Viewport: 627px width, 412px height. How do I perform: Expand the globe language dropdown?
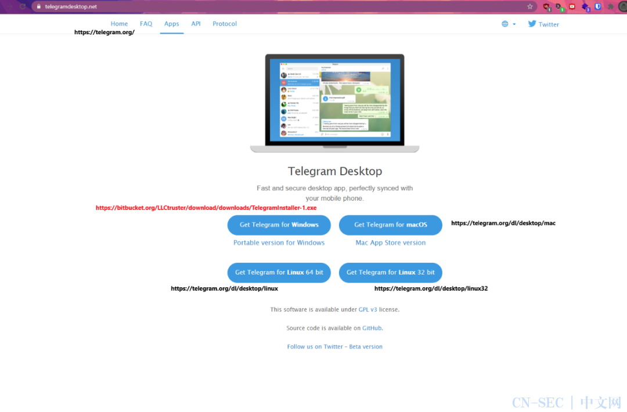[x=509, y=24]
